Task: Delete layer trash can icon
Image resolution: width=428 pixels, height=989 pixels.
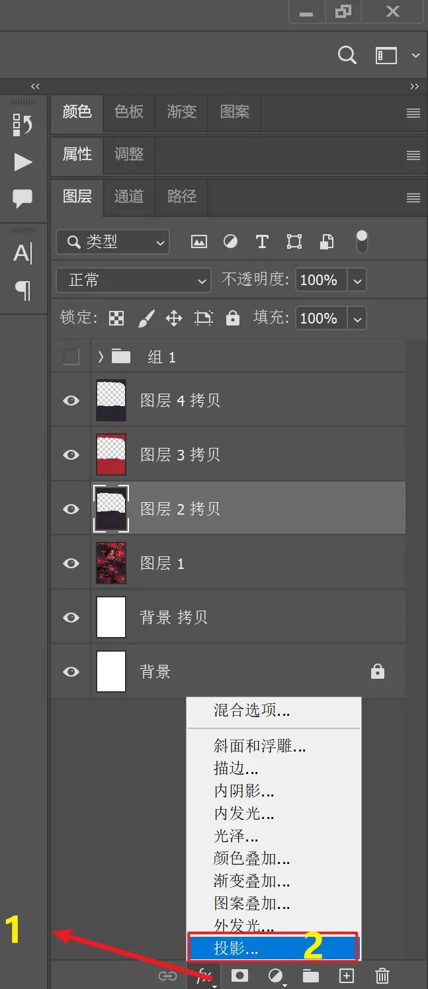Action: click(382, 975)
